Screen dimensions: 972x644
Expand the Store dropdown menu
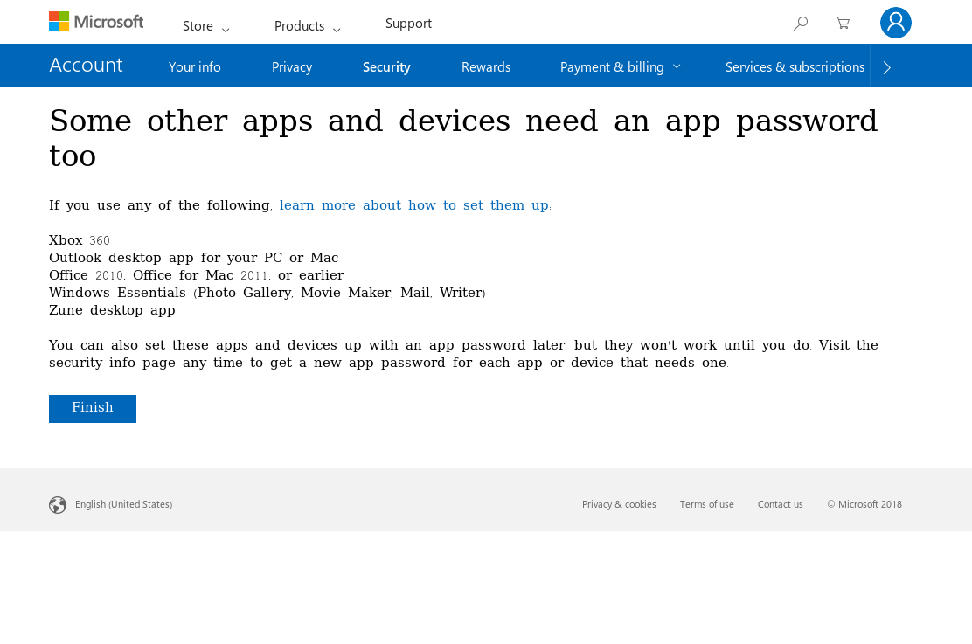pyautogui.click(x=205, y=26)
